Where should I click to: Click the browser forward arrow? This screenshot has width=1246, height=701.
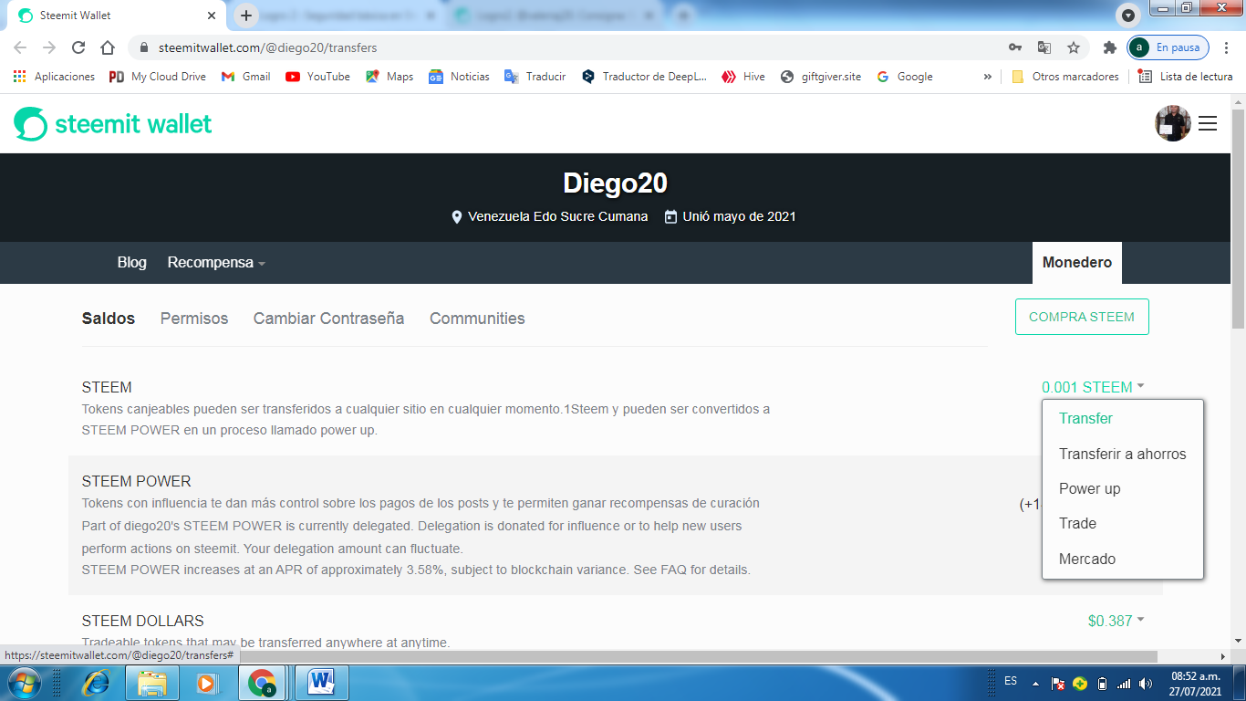[49, 47]
